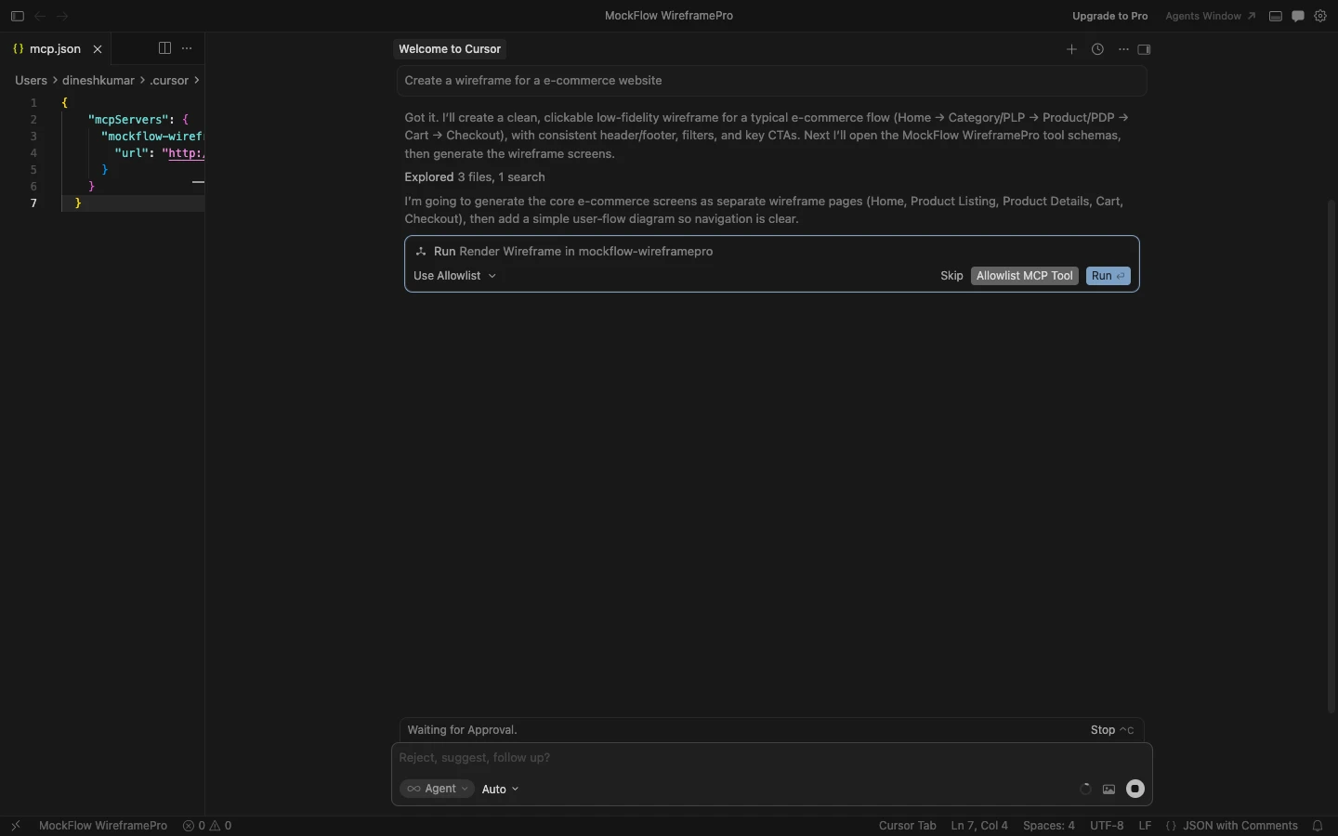Click Cursor Tab in status bar
The height and width of the screenshot is (836, 1338).
pyautogui.click(x=907, y=826)
